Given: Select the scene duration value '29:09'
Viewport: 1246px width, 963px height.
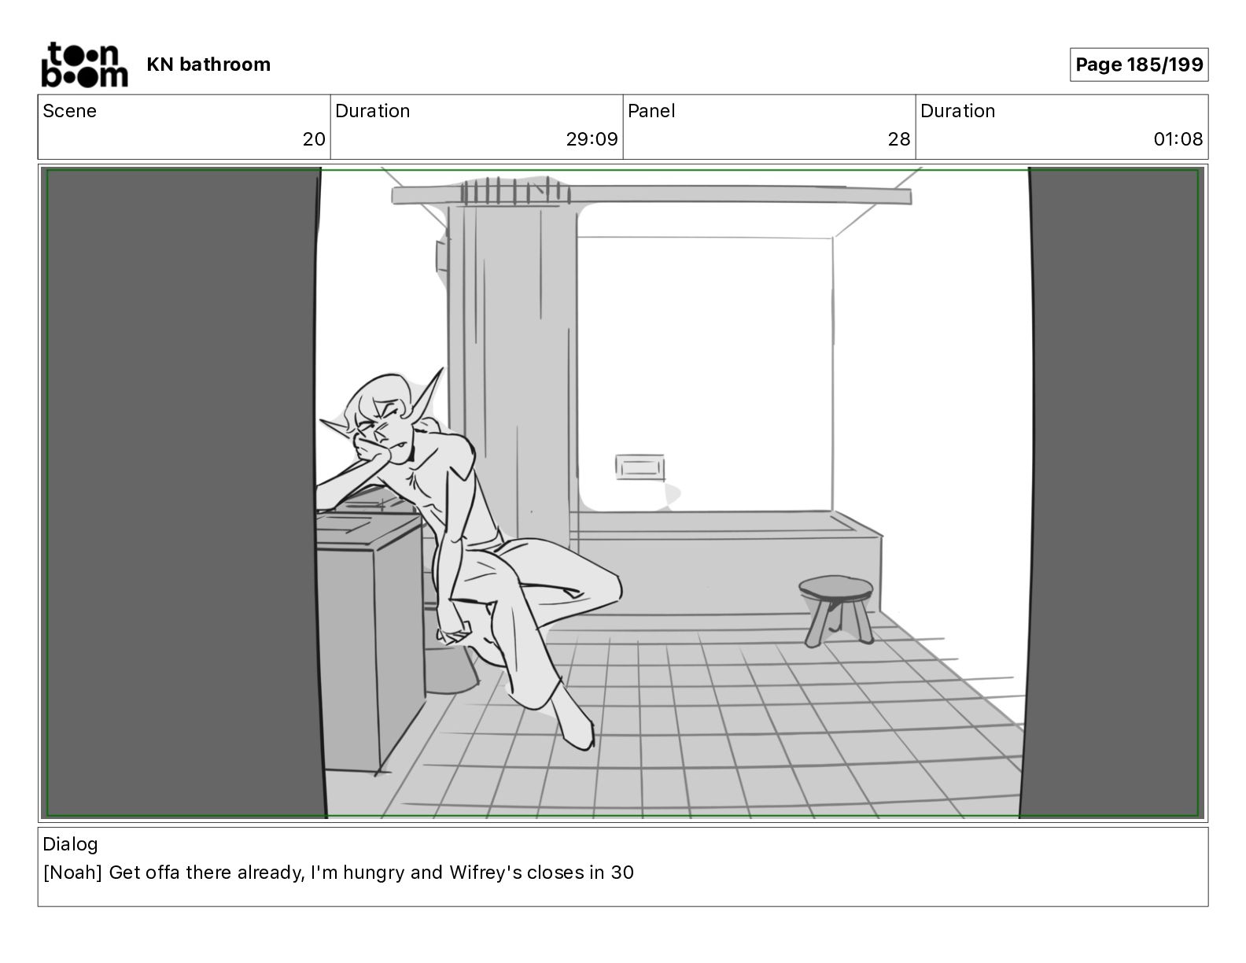Looking at the screenshot, I should 592,139.
